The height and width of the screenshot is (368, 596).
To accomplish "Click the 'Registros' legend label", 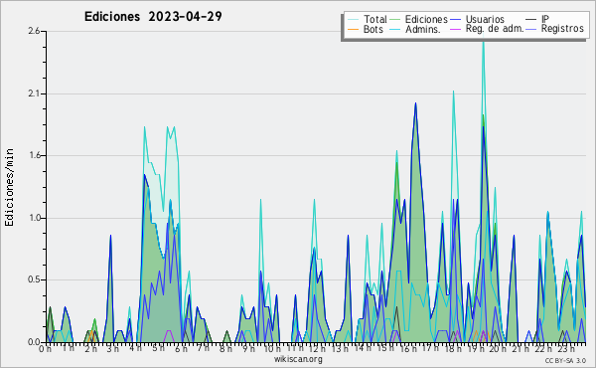I will click(x=562, y=29).
